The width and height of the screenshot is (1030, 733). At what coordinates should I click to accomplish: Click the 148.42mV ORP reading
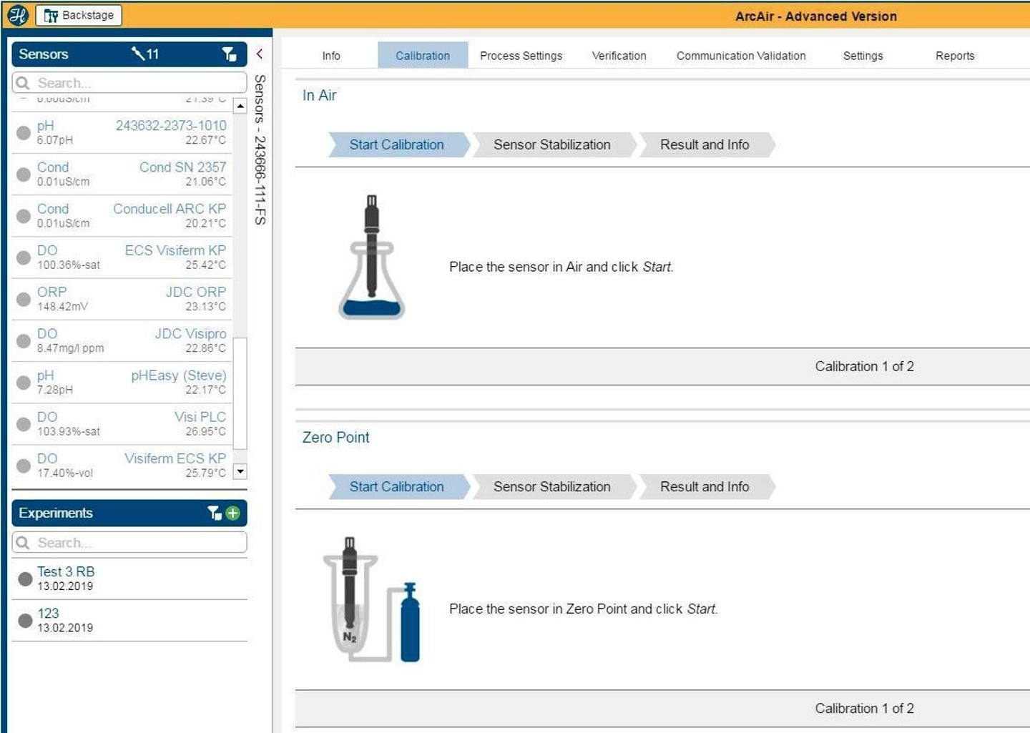62,306
